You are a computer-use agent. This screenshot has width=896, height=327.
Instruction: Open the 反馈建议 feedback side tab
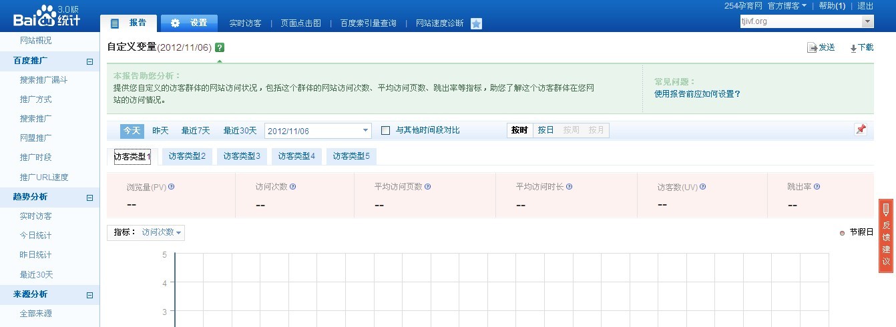point(886,236)
